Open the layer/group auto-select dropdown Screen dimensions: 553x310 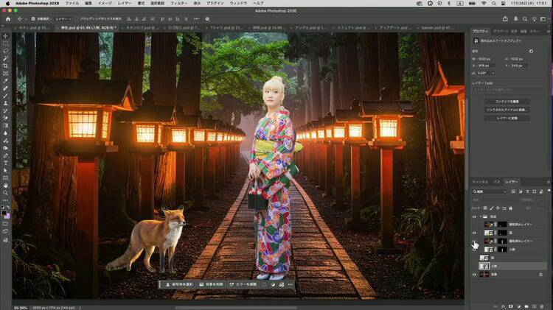point(63,19)
